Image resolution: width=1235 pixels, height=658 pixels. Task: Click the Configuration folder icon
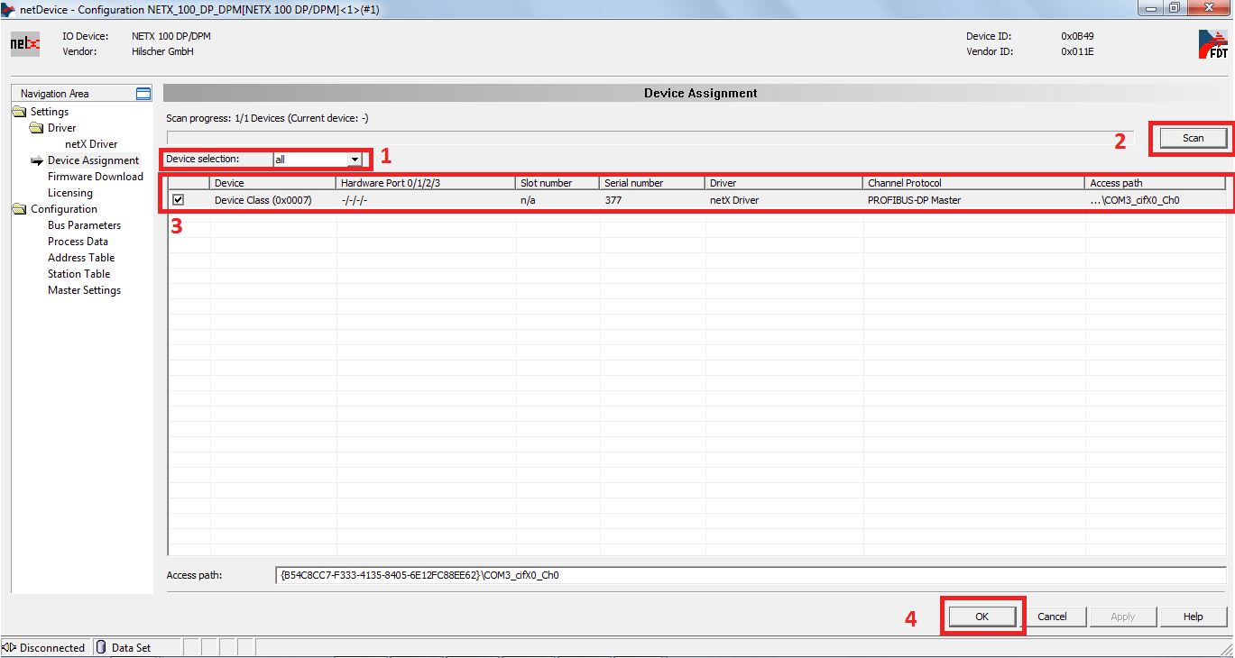pyautogui.click(x=20, y=209)
